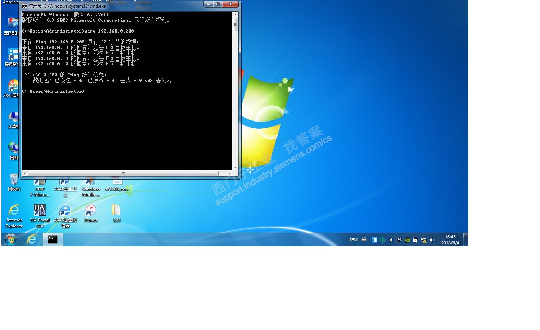Select the Windows Media desktop shortcut
540x330 pixels.
91,188
